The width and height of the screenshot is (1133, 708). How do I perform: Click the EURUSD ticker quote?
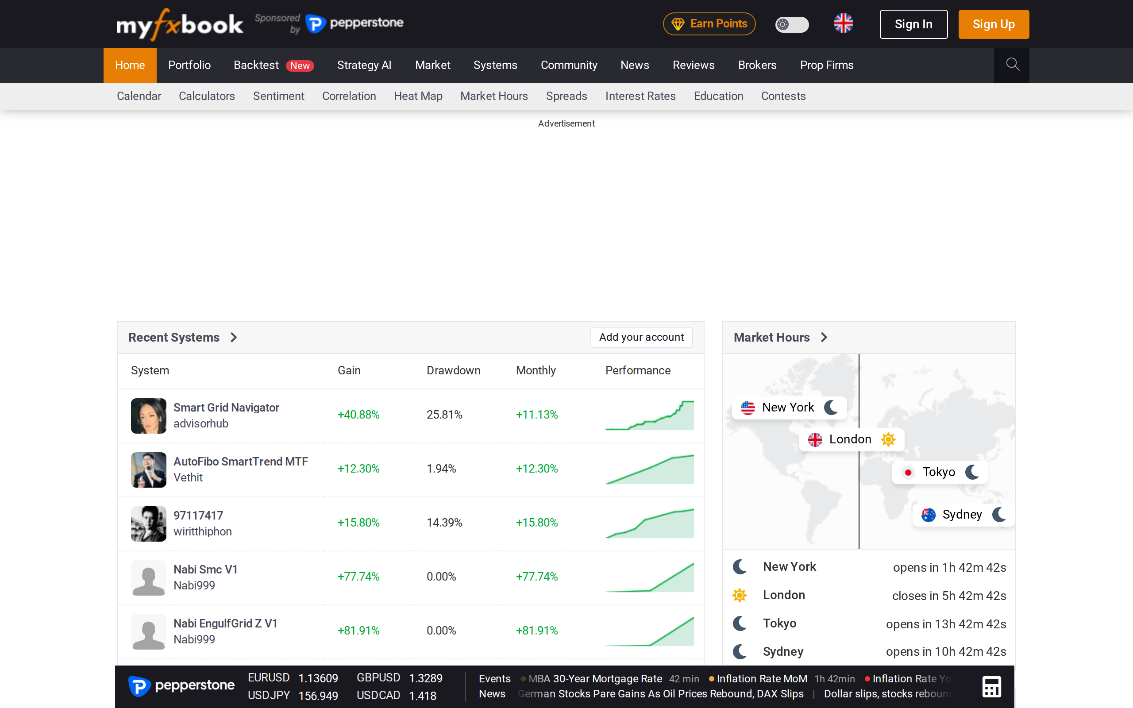[x=293, y=678]
